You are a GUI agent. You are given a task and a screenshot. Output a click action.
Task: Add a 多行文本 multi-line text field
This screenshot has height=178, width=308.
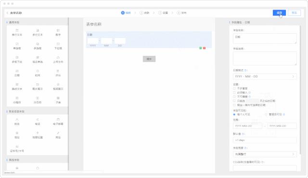pos(38,33)
